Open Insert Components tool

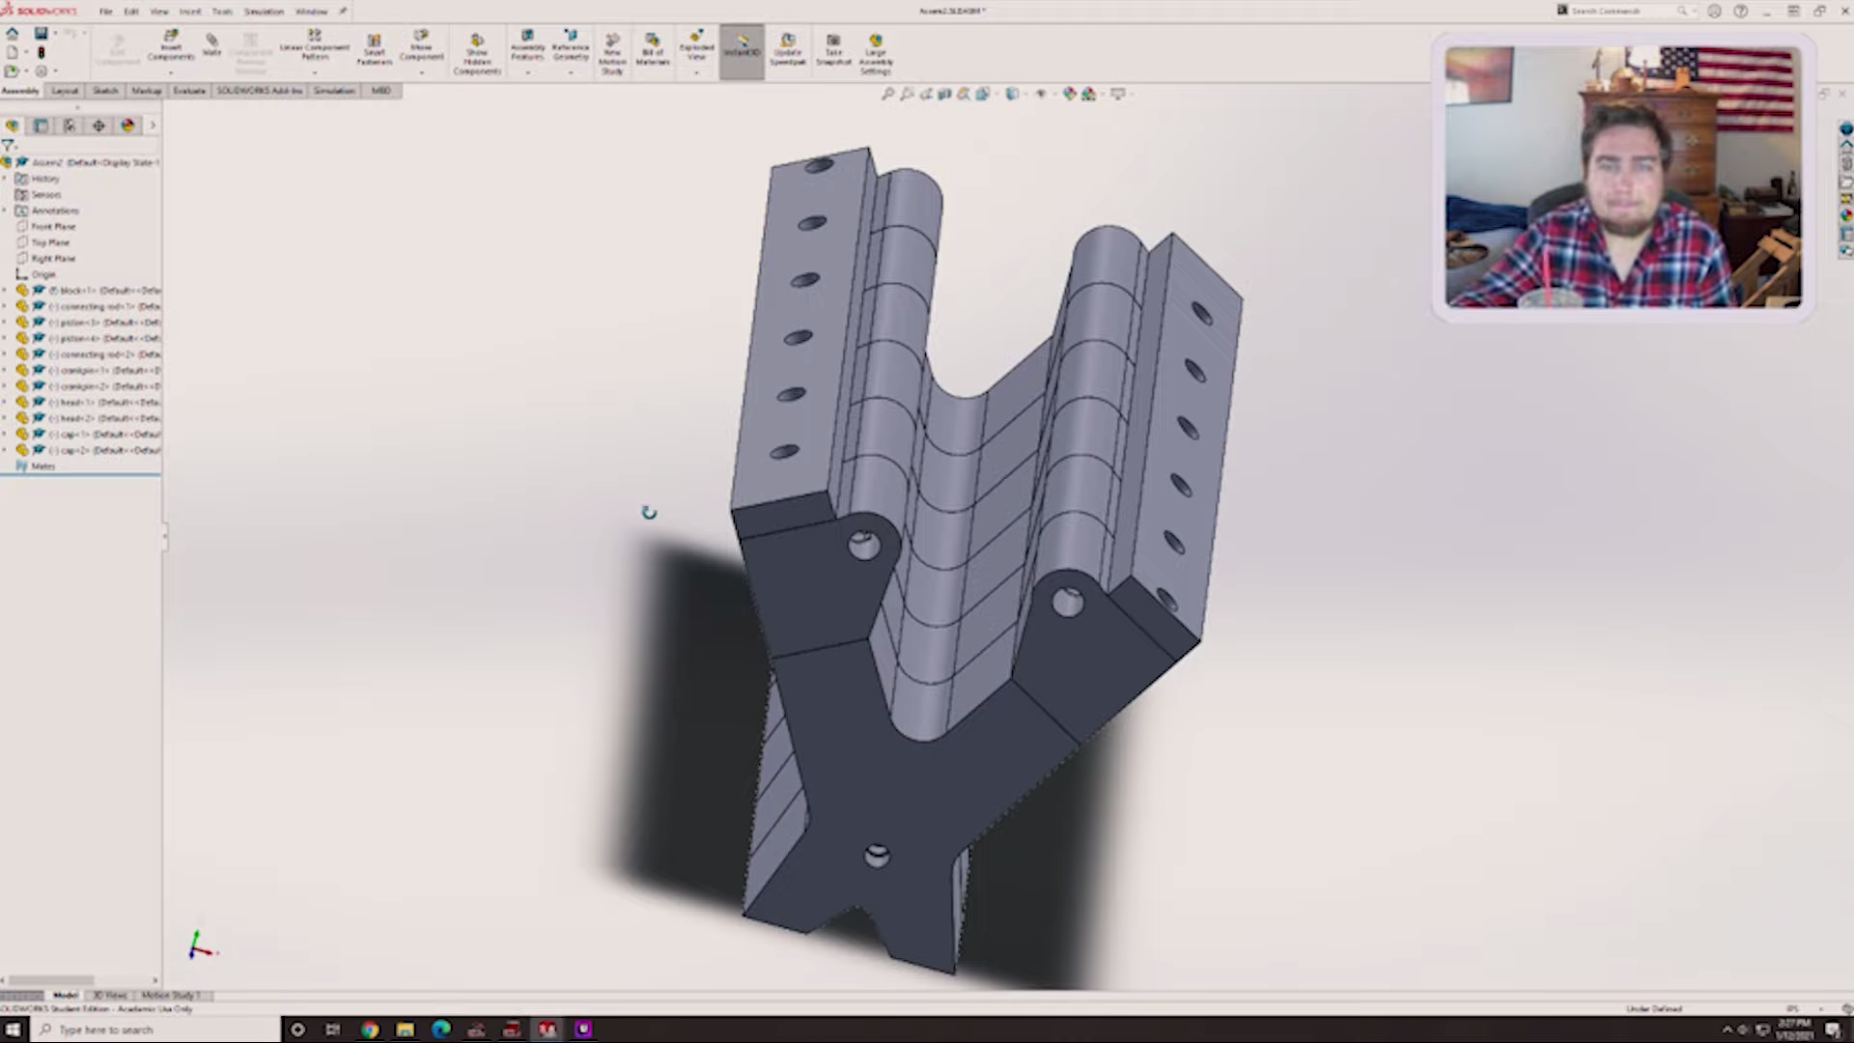(172, 48)
